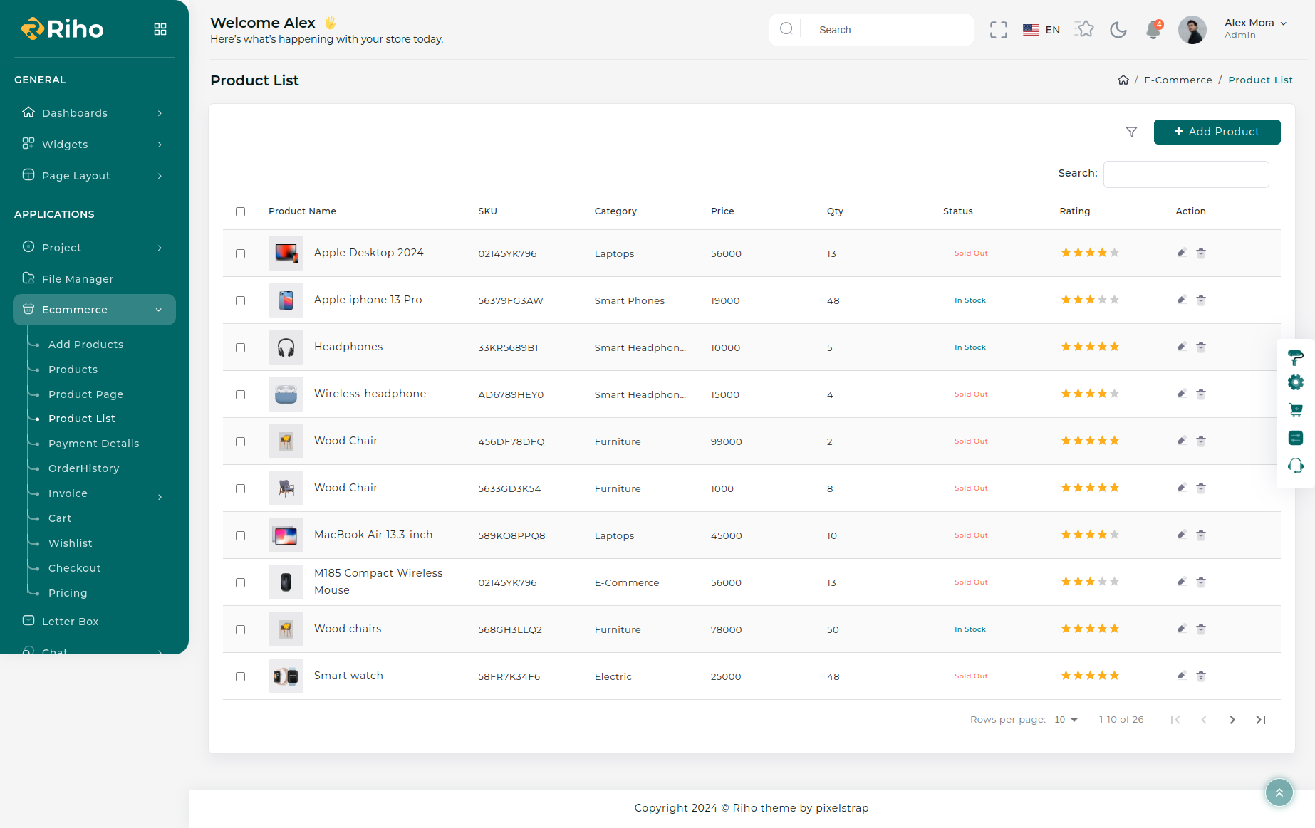Viewport: 1315px width, 828px height.
Task: Open bookmarks star icon in header
Action: (1084, 29)
